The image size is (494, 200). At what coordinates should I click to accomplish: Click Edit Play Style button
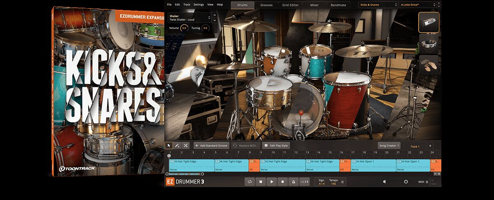click(276, 145)
